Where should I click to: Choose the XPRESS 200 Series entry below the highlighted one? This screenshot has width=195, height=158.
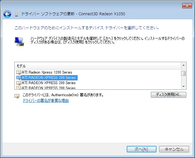click(x=48, y=83)
